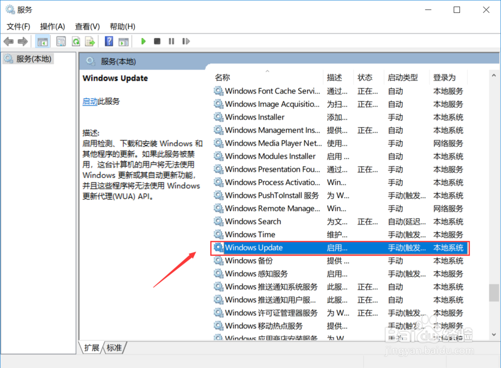
Task: Sort by the 名称 column header
Action: pos(268,77)
